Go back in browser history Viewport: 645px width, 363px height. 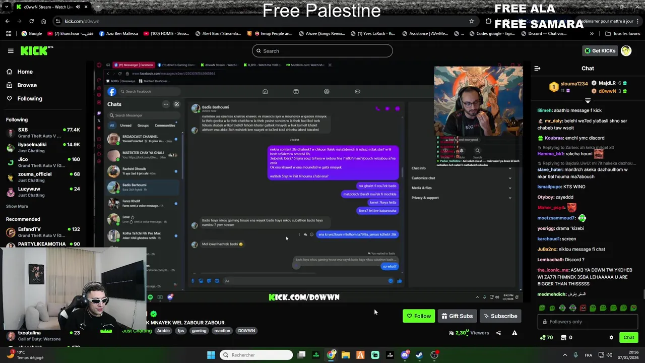(x=7, y=21)
